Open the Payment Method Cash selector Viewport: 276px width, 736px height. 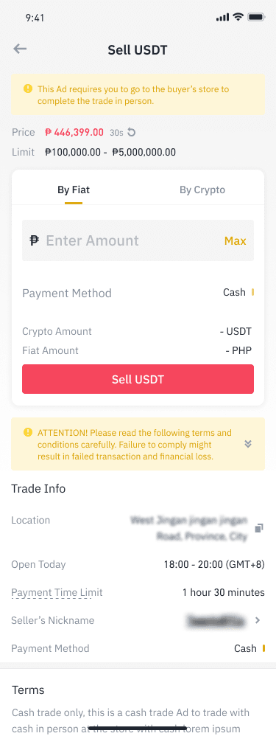tap(238, 293)
